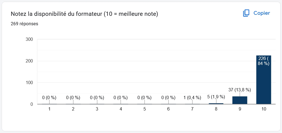Image resolution: width=282 pixels, height=133 pixels.
Task: Click the "37 (13,8 %)" data label
Action: coord(240,90)
